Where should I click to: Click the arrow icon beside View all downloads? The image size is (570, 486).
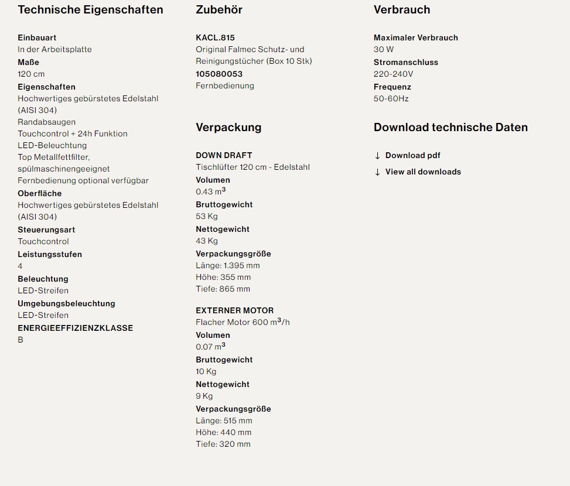pyautogui.click(x=377, y=172)
